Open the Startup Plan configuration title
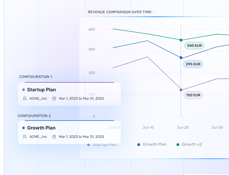The width and height of the screenshot is (229, 175). pyautogui.click(x=41, y=90)
